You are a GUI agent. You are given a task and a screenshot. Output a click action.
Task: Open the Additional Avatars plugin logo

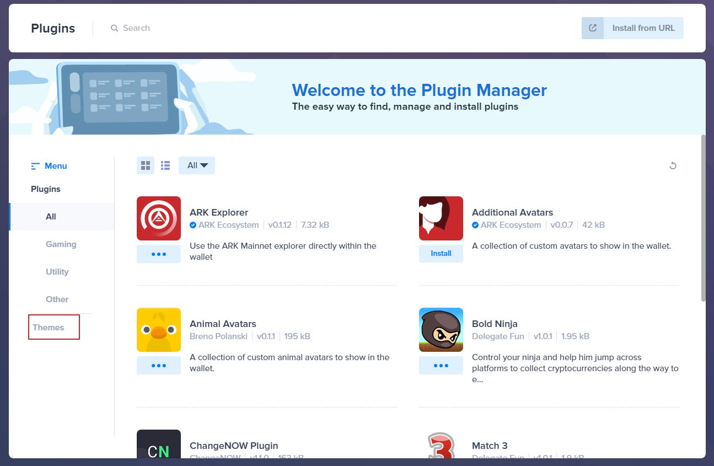pos(441,218)
